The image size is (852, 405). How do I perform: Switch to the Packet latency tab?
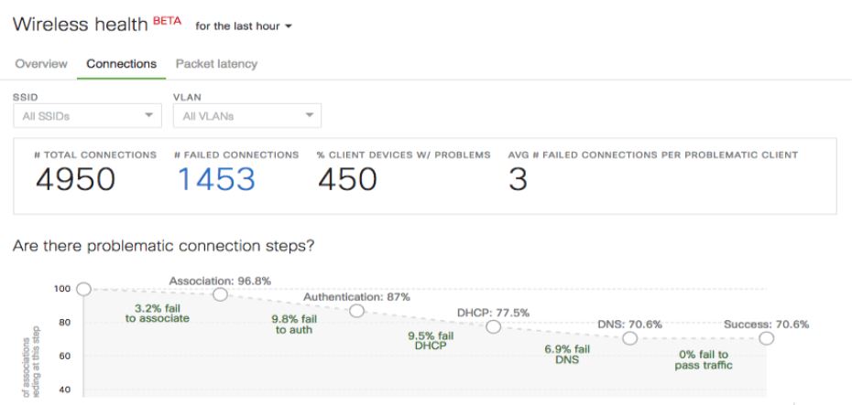point(216,64)
